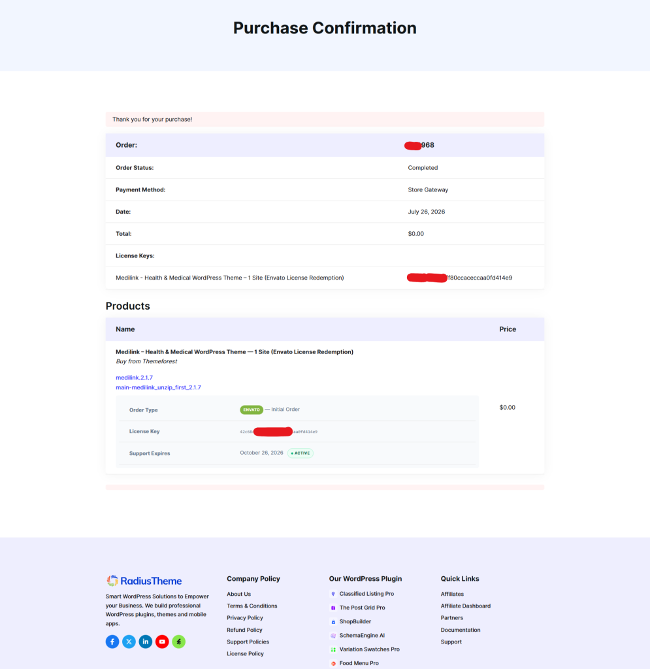The height and width of the screenshot is (669, 650).
Task: Open the Partners quick link
Action: (451, 618)
